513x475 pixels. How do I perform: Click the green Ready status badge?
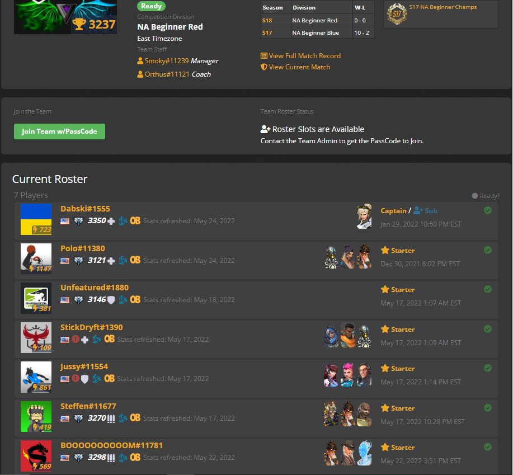click(x=151, y=6)
